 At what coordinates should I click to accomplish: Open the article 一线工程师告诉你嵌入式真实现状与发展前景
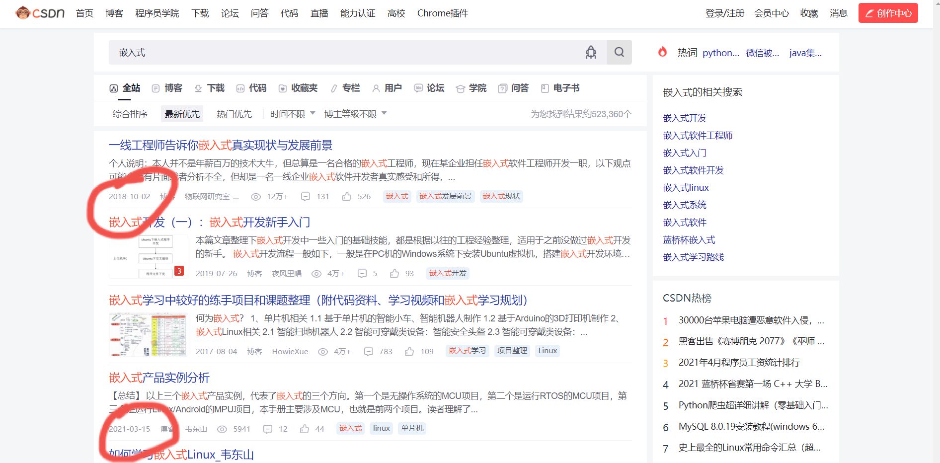[x=221, y=145]
